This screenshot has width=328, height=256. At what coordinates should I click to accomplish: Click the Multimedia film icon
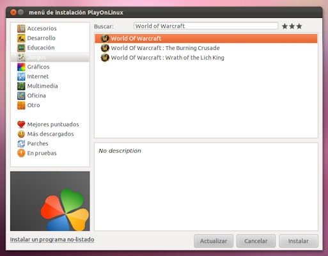(x=21, y=86)
